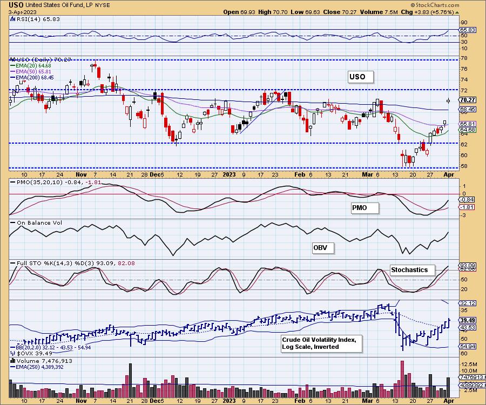Click the 4389392 volume EMA tag on right axis

tap(471, 385)
